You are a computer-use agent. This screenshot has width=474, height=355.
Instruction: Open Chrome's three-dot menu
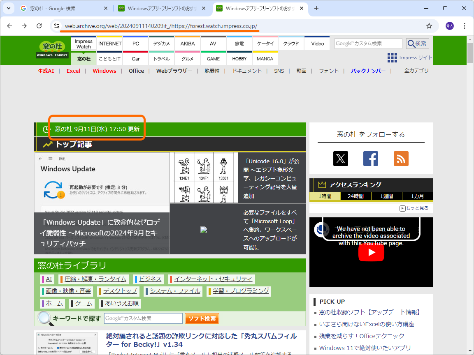(x=465, y=25)
